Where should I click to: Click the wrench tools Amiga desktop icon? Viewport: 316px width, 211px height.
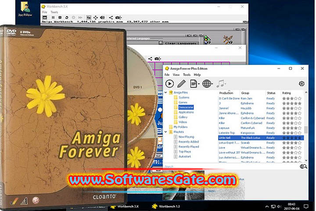pyautogui.click(x=228, y=40)
